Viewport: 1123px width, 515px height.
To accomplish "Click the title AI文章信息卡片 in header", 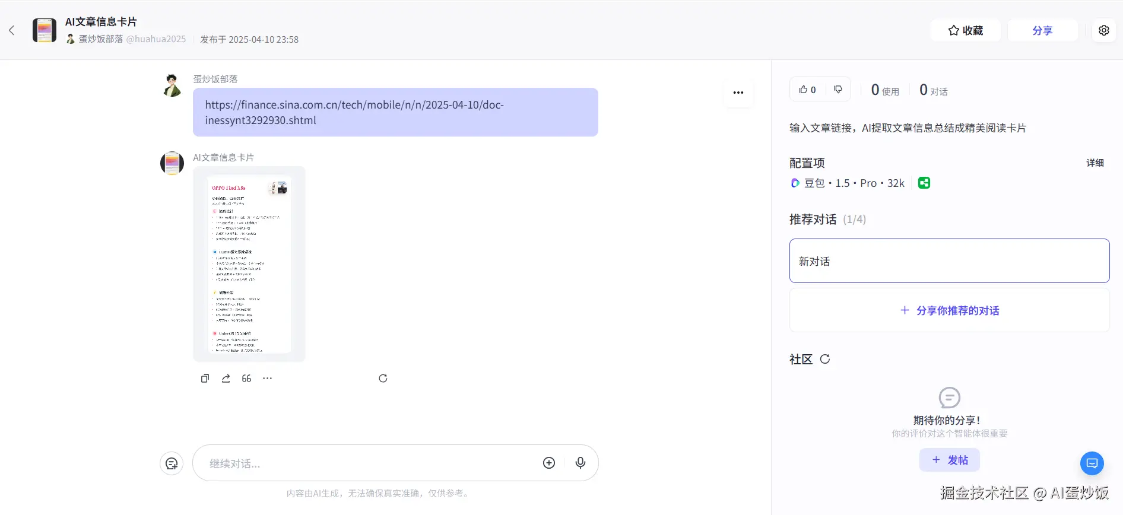I will point(101,22).
